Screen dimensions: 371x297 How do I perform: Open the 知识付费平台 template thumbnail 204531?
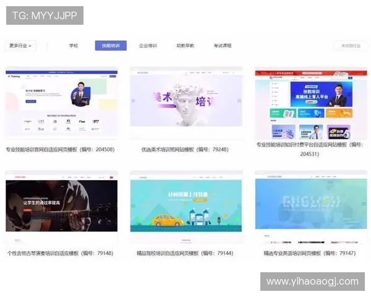tap(311, 103)
